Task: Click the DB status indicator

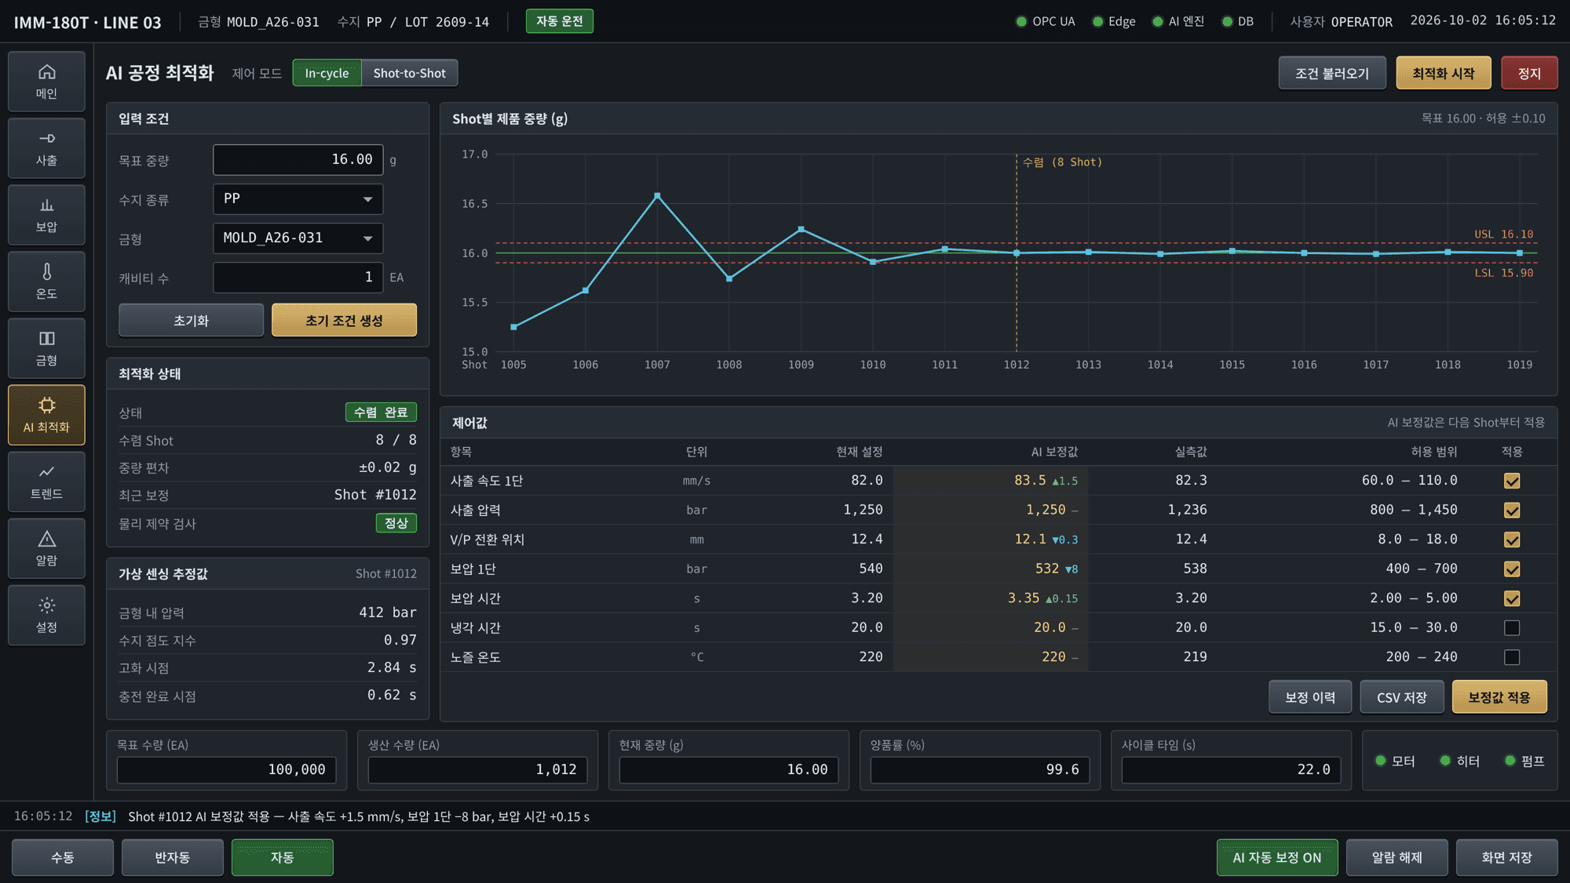Action: pyautogui.click(x=1238, y=21)
